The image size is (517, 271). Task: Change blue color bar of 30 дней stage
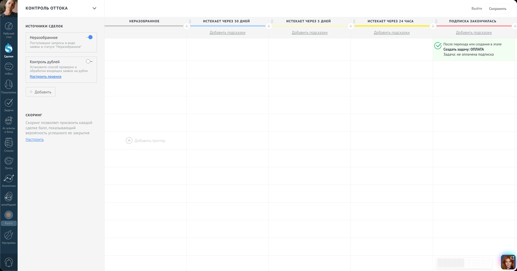coord(227,26)
